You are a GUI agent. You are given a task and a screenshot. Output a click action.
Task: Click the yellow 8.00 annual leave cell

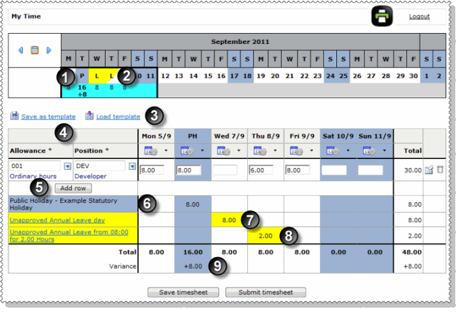[229, 220]
